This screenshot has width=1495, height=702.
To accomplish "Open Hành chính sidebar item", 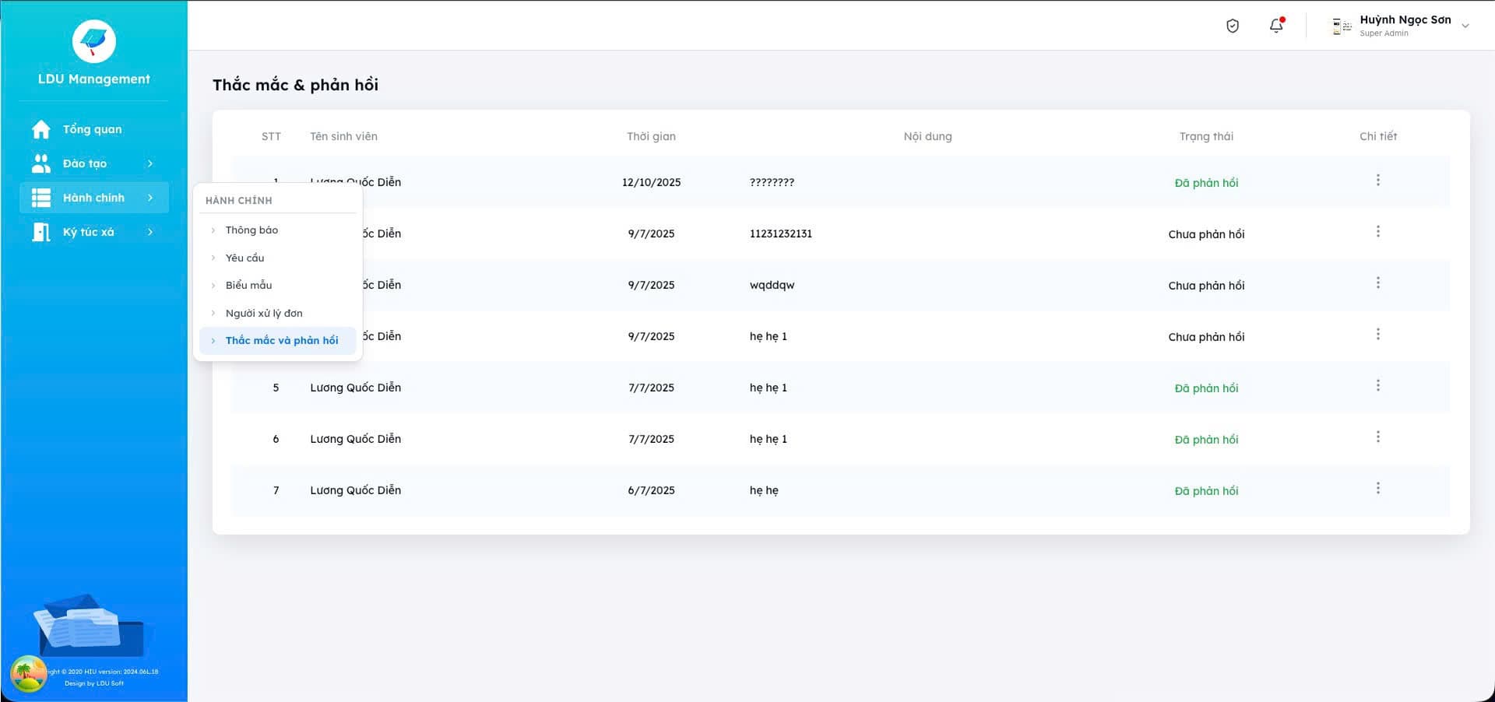I will pyautogui.click(x=93, y=198).
